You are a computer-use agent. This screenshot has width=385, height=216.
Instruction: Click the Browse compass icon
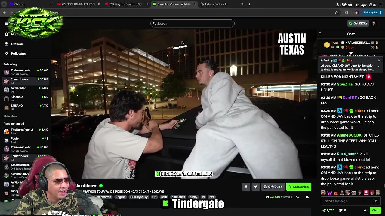tap(6, 44)
